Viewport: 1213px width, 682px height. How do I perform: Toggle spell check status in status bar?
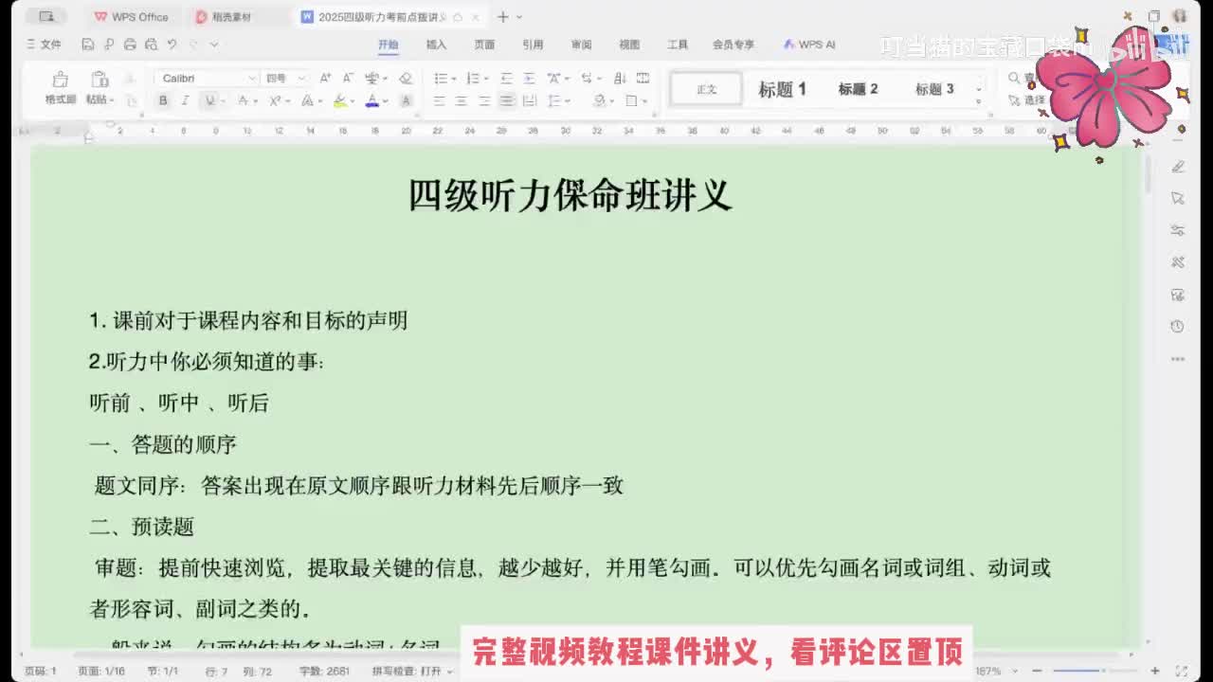pyautogui.click(x=407, y=671)
